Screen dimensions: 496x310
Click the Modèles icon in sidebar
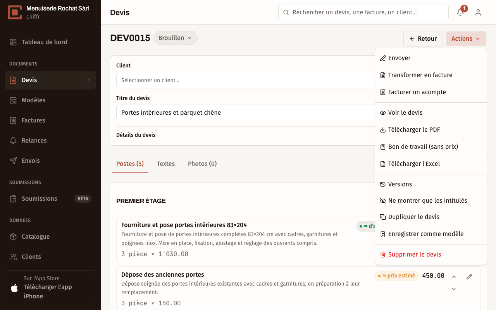[x=13, y=100]
